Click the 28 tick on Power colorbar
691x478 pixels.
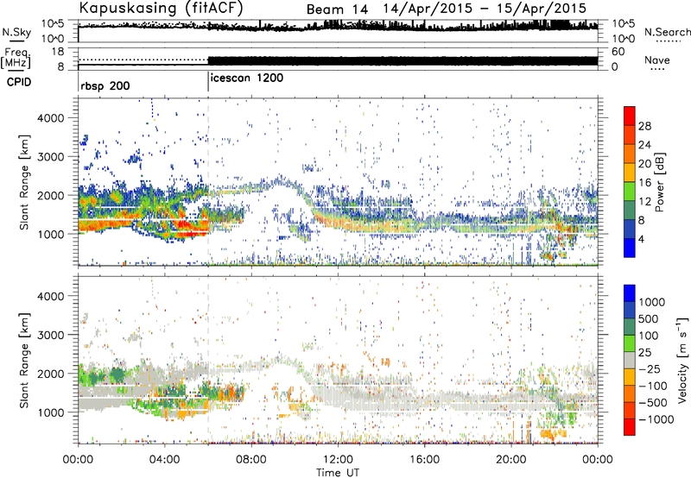[644, 126]
